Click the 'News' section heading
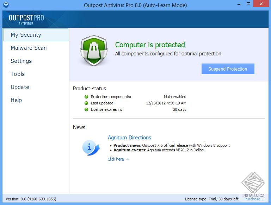 tap(79, 127)
